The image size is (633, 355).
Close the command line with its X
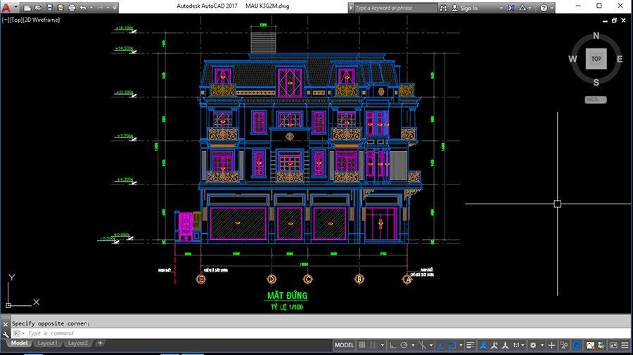click(x=5, y=324)
